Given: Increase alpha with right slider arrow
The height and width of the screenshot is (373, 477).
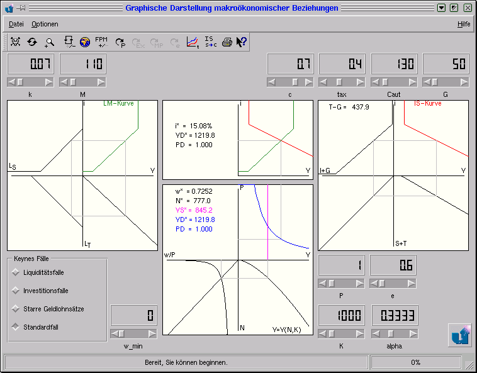Looking at the screenshot, I should 413,334.
